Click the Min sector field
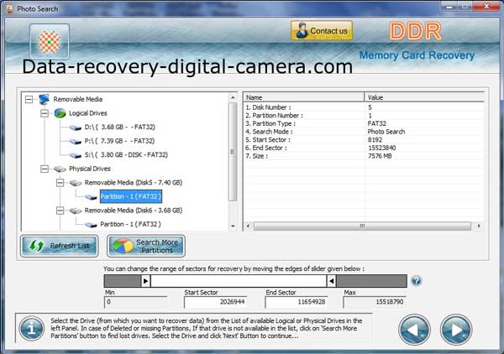 point(135,302)
